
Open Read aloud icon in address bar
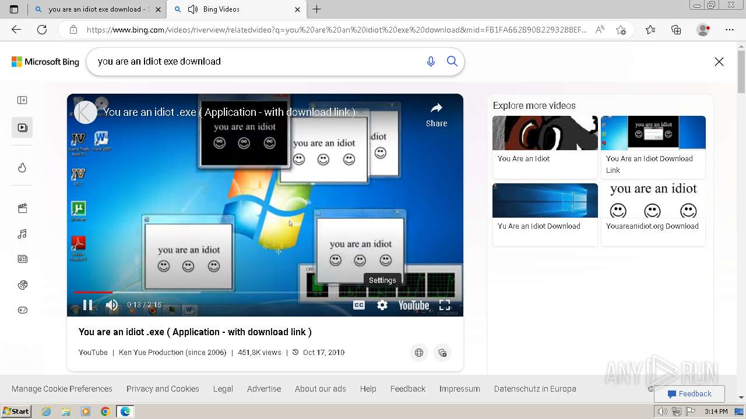coord(600,30)
